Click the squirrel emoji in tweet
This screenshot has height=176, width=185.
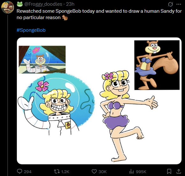[65, 17]
